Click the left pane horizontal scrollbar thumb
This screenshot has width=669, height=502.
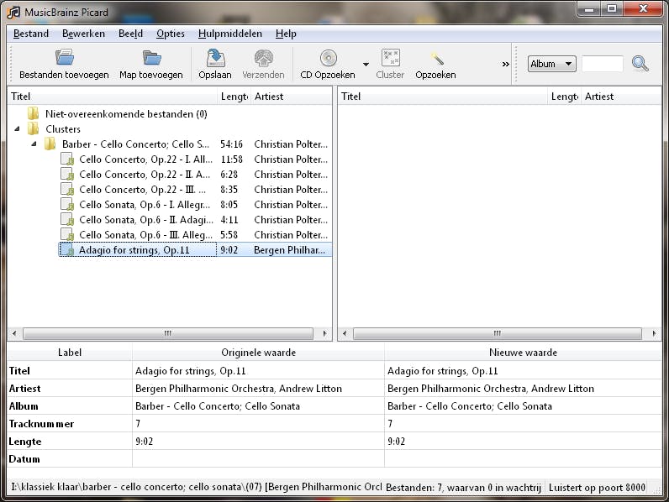click(168, 333)
